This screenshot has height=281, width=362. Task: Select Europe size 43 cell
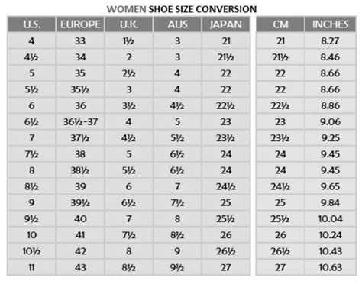[x=80, y=267]
